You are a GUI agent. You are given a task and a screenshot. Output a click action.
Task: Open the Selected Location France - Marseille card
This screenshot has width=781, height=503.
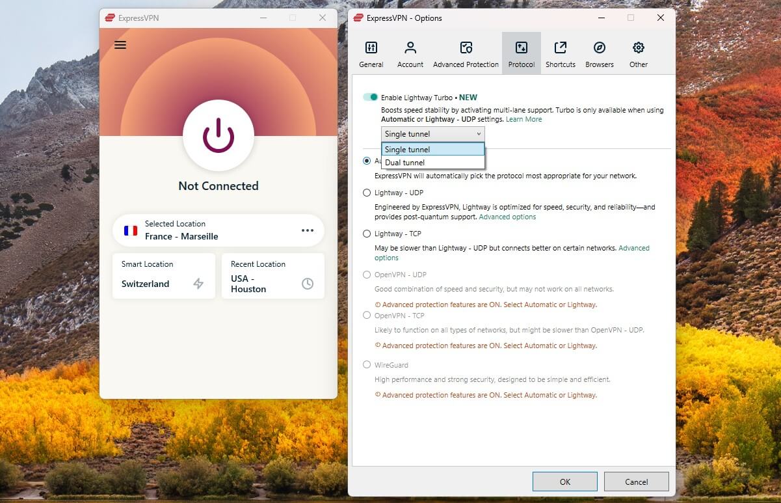218,230
